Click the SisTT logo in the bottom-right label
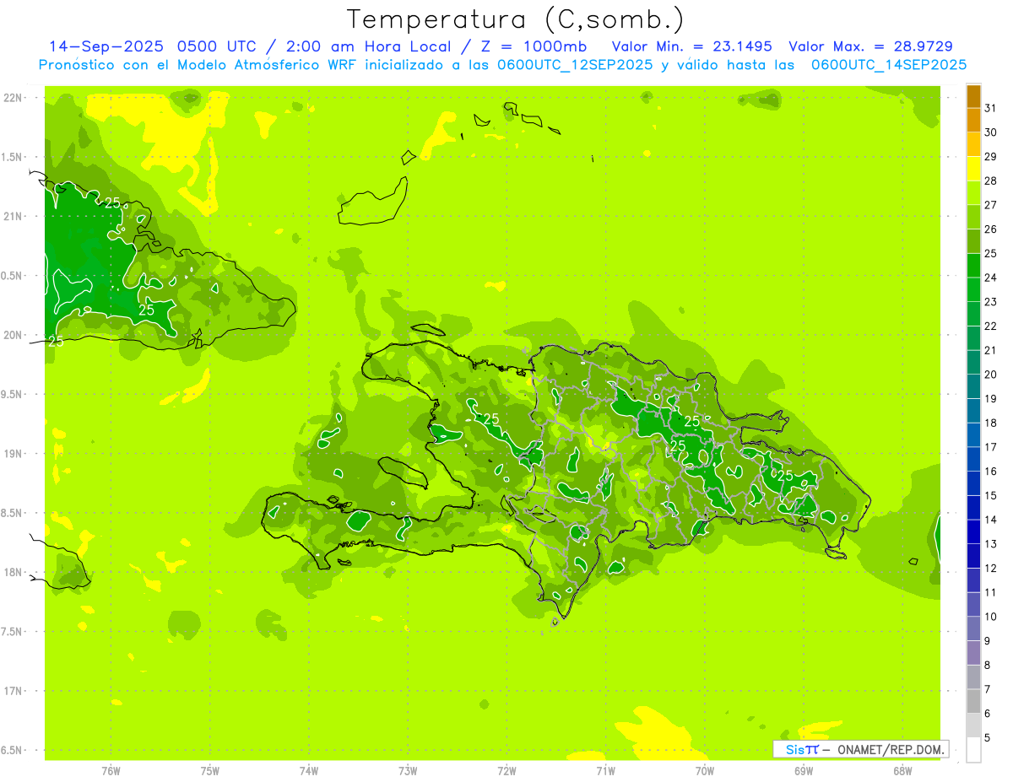Image resolution: width=1013 pixels, height=782 pixels. pos(802,749)
